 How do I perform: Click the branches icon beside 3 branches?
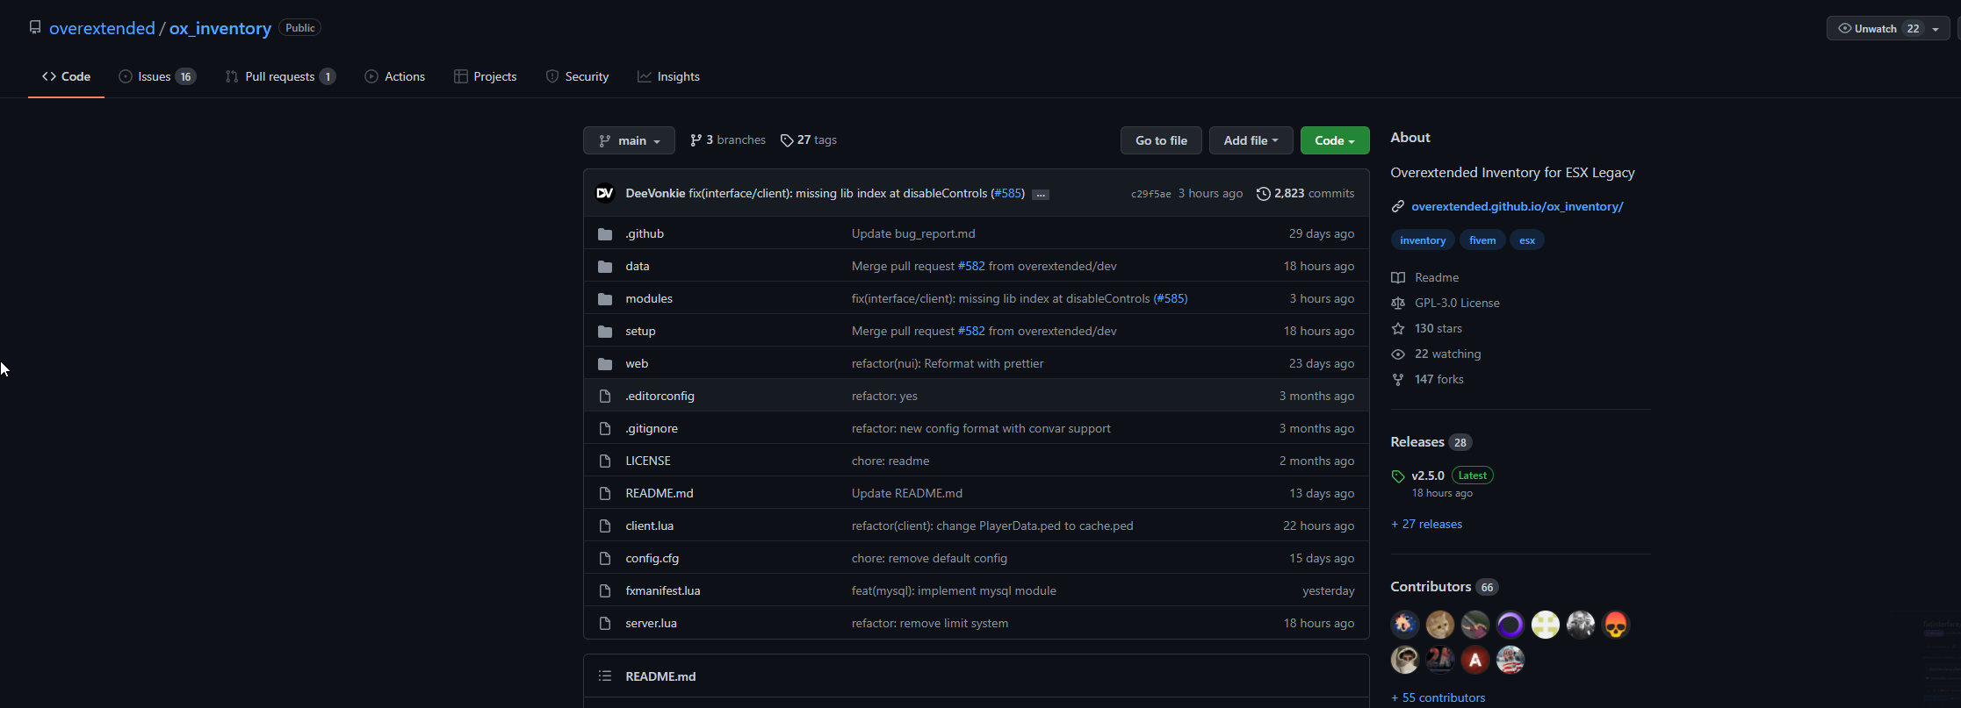pyautogui.click(x=696, y=140)
